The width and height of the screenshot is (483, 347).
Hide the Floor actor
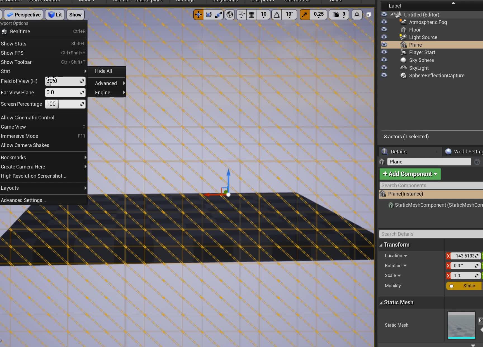click(384, 30)
